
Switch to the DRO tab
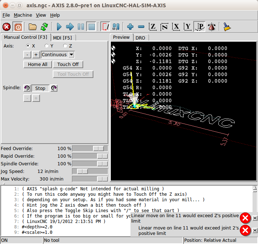pos(140,38)
